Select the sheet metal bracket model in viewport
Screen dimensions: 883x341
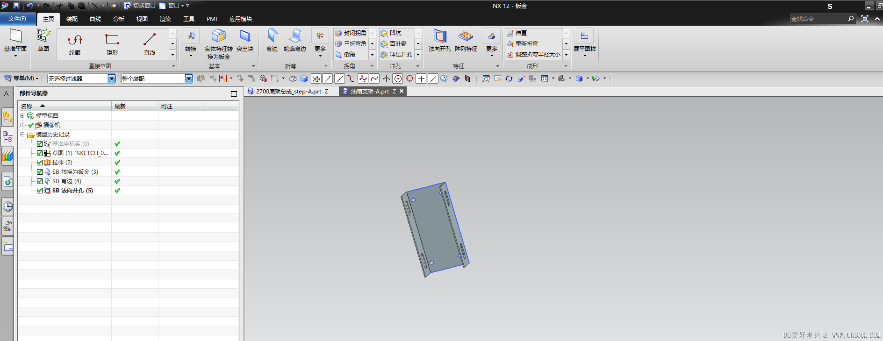click(434, 229)
